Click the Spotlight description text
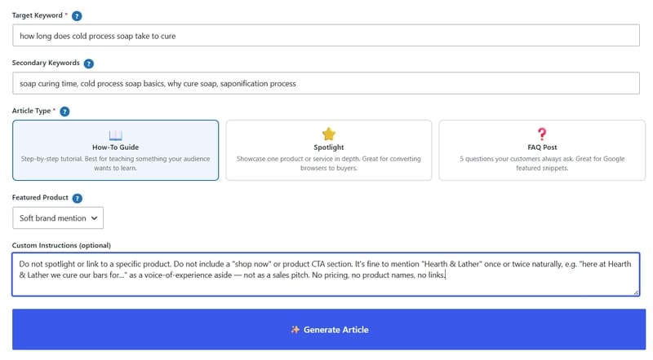The height and width of the screenshot is (360, 653). click(x=329, y=164)
